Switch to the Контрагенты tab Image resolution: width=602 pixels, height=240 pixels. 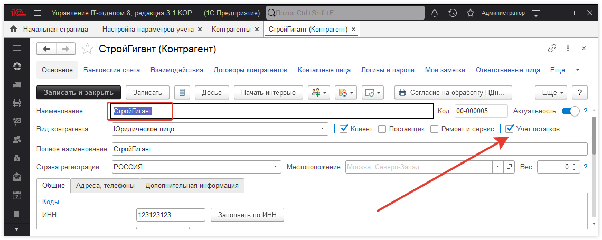coord(231,30)
